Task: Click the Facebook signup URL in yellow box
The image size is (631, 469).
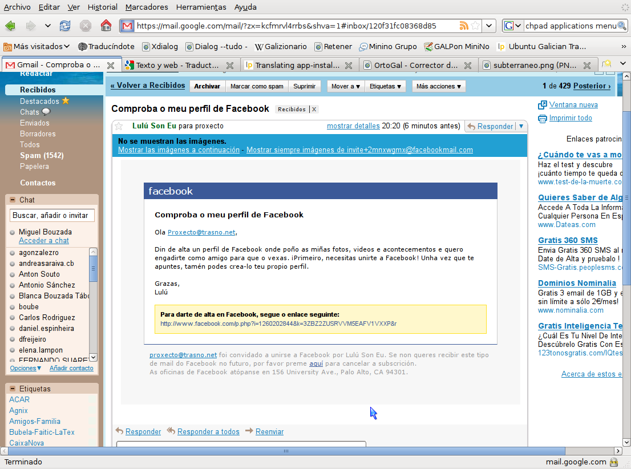Action: 278,324
